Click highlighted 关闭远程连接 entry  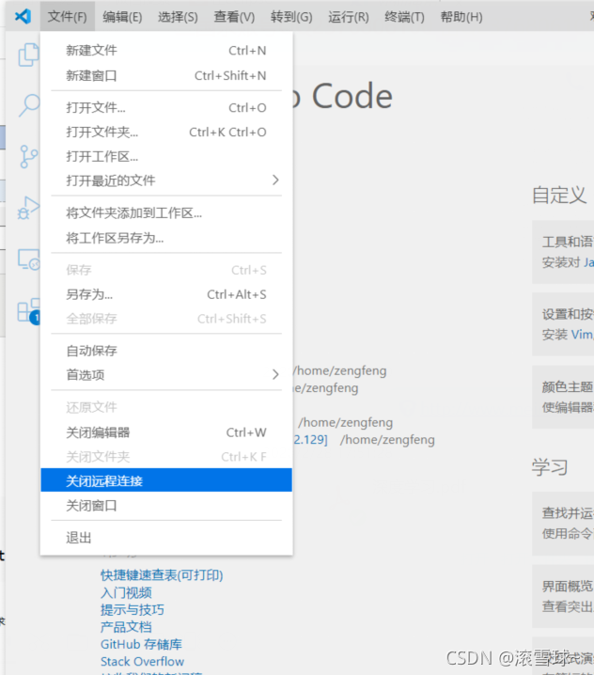click(x=166, y=480)
